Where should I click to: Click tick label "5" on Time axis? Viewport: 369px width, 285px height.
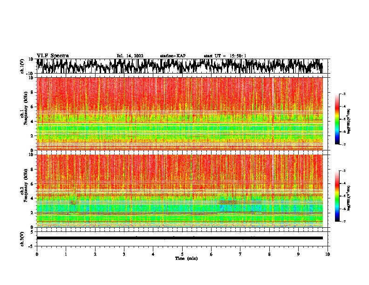(x=182, y=254)
